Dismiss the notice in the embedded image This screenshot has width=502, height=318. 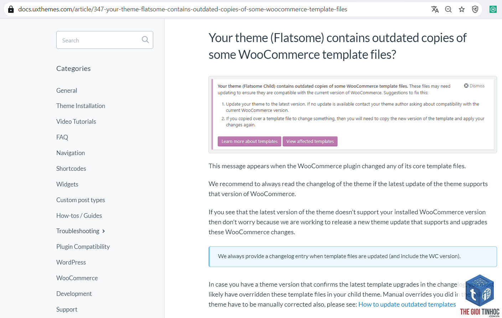coord(474,86)
